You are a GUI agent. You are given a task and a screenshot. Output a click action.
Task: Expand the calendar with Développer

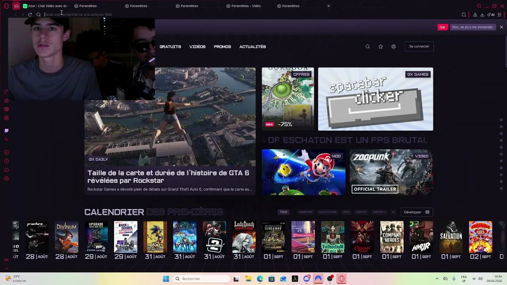click(417, 212)
